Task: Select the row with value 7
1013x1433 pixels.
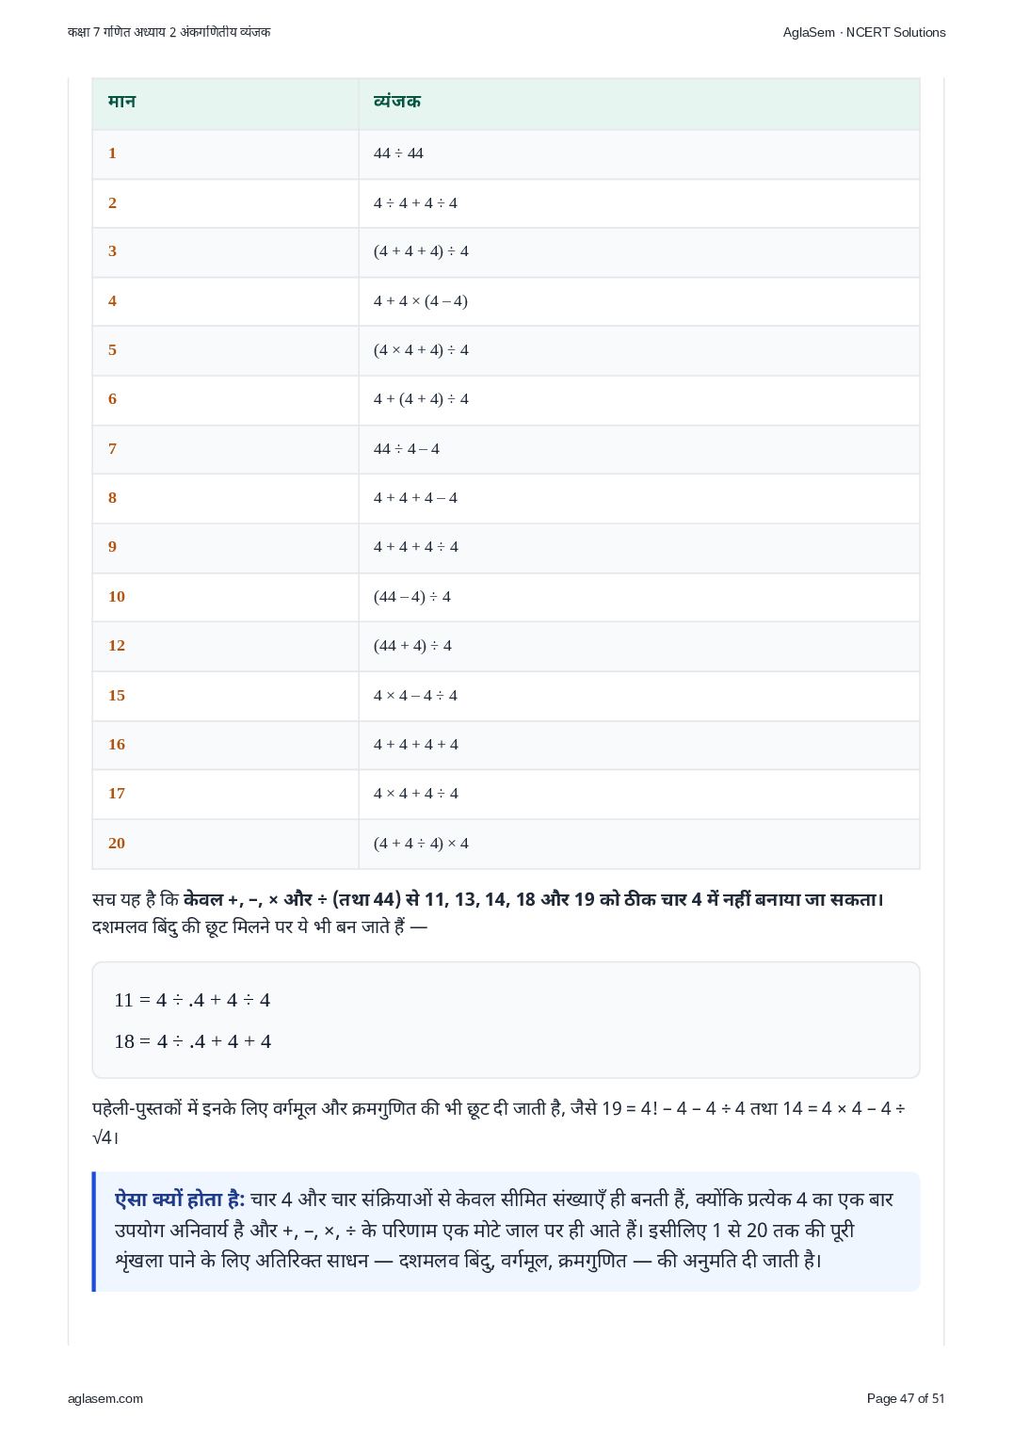Action: (x=506, y=449)
